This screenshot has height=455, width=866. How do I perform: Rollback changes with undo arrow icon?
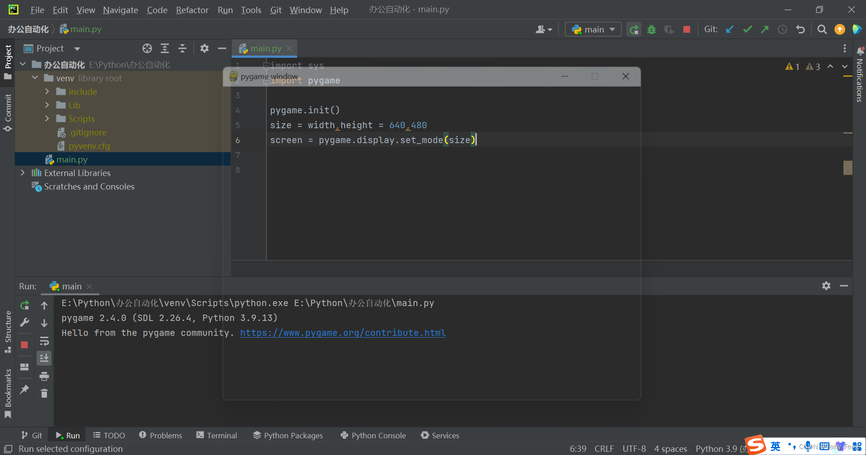pos(801,29)
